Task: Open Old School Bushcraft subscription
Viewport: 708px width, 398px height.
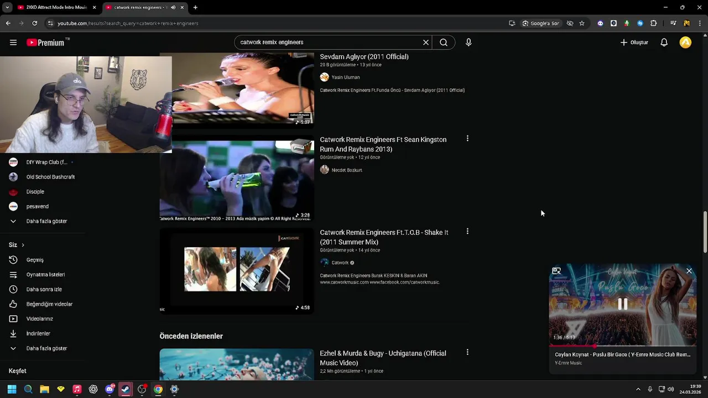Action: tap(50, 177)
